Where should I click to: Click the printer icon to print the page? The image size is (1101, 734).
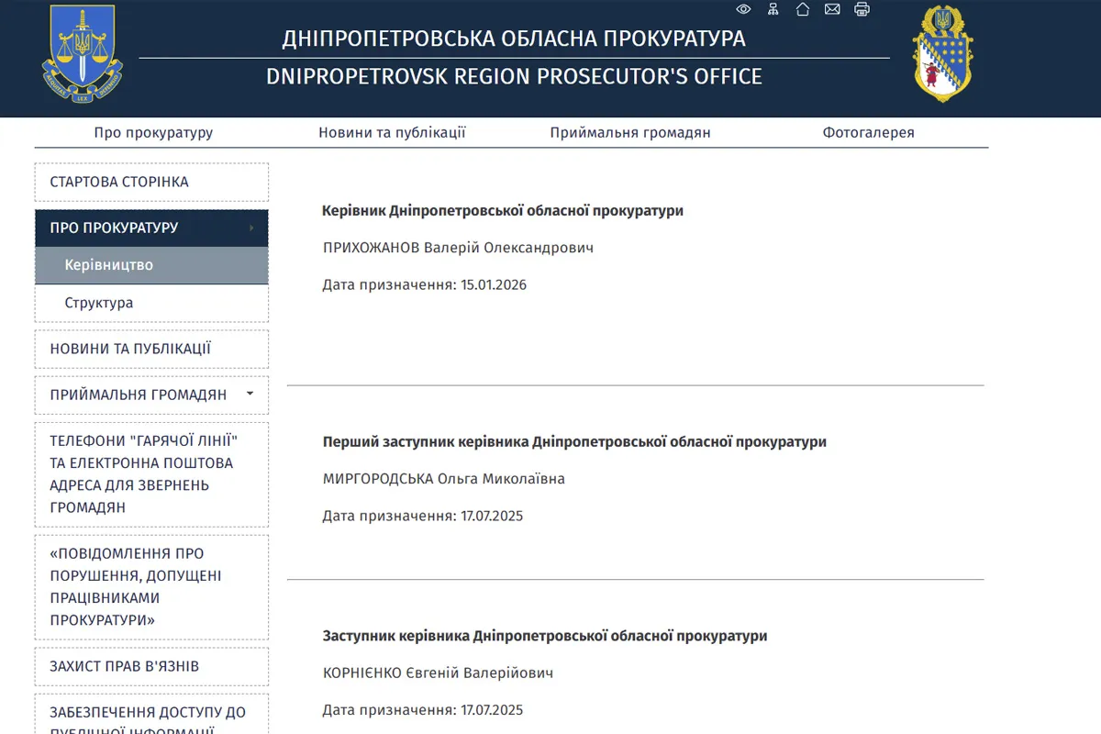click(862, 9)
